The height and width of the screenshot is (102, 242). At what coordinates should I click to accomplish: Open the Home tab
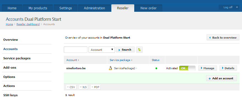coord(12,8)
